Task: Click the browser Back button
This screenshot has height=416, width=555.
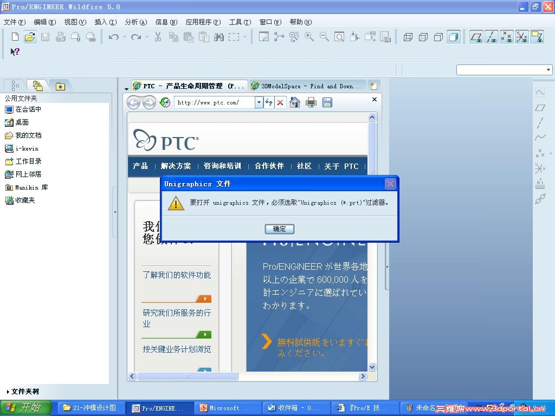Action: click(x=133, y=102)
